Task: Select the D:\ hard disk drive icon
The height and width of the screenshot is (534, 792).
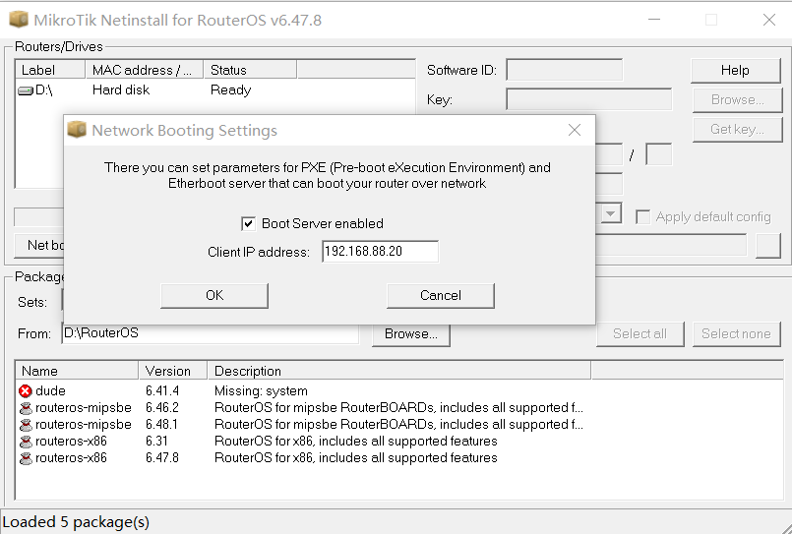Action: click(26, 90)
